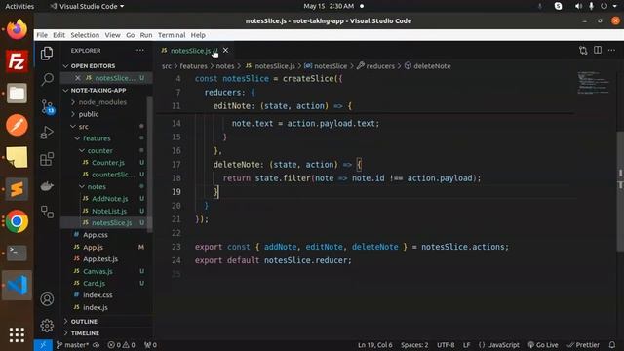
Task: Open the Terminal menu
Action: click(x=172, y=35)
